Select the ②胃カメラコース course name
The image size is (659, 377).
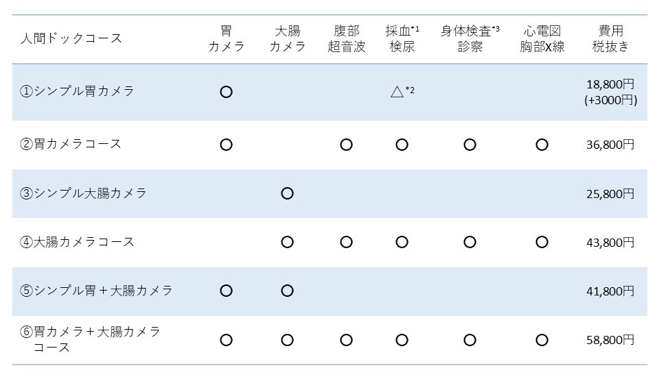tap(71, 144)
